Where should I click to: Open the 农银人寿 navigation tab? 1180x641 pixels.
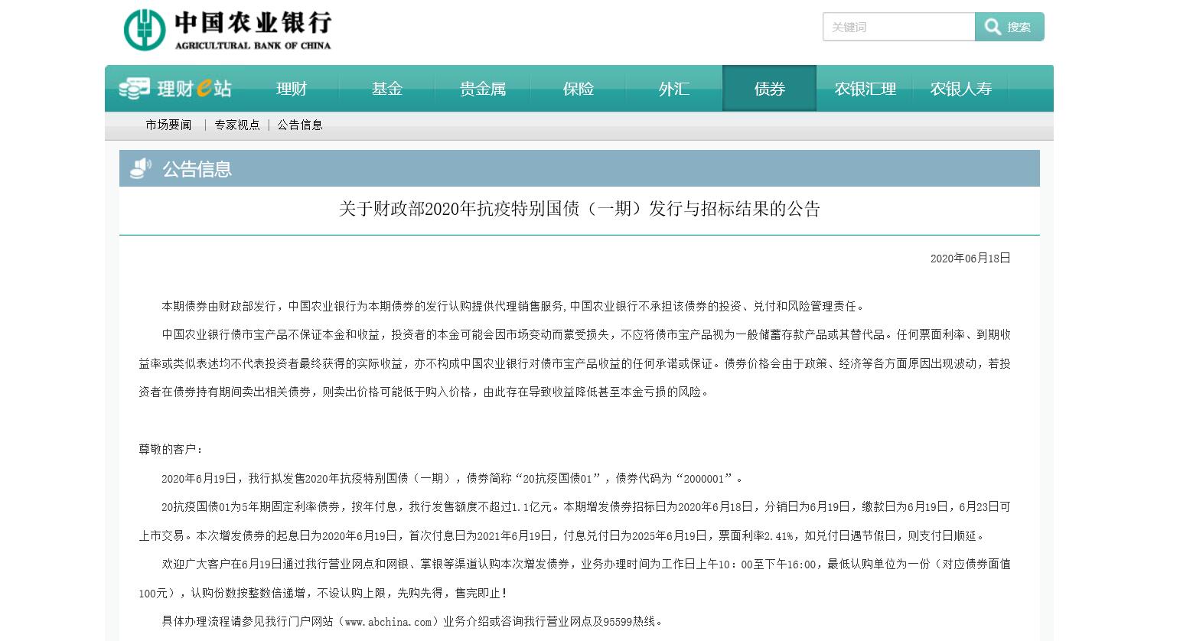pos(961,89)
